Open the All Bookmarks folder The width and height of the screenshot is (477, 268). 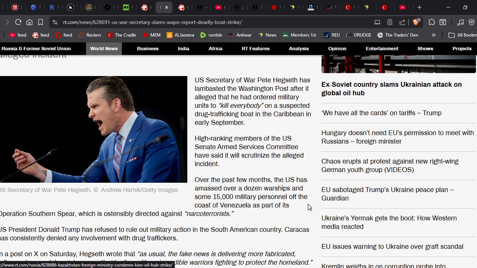click(462, 35)
